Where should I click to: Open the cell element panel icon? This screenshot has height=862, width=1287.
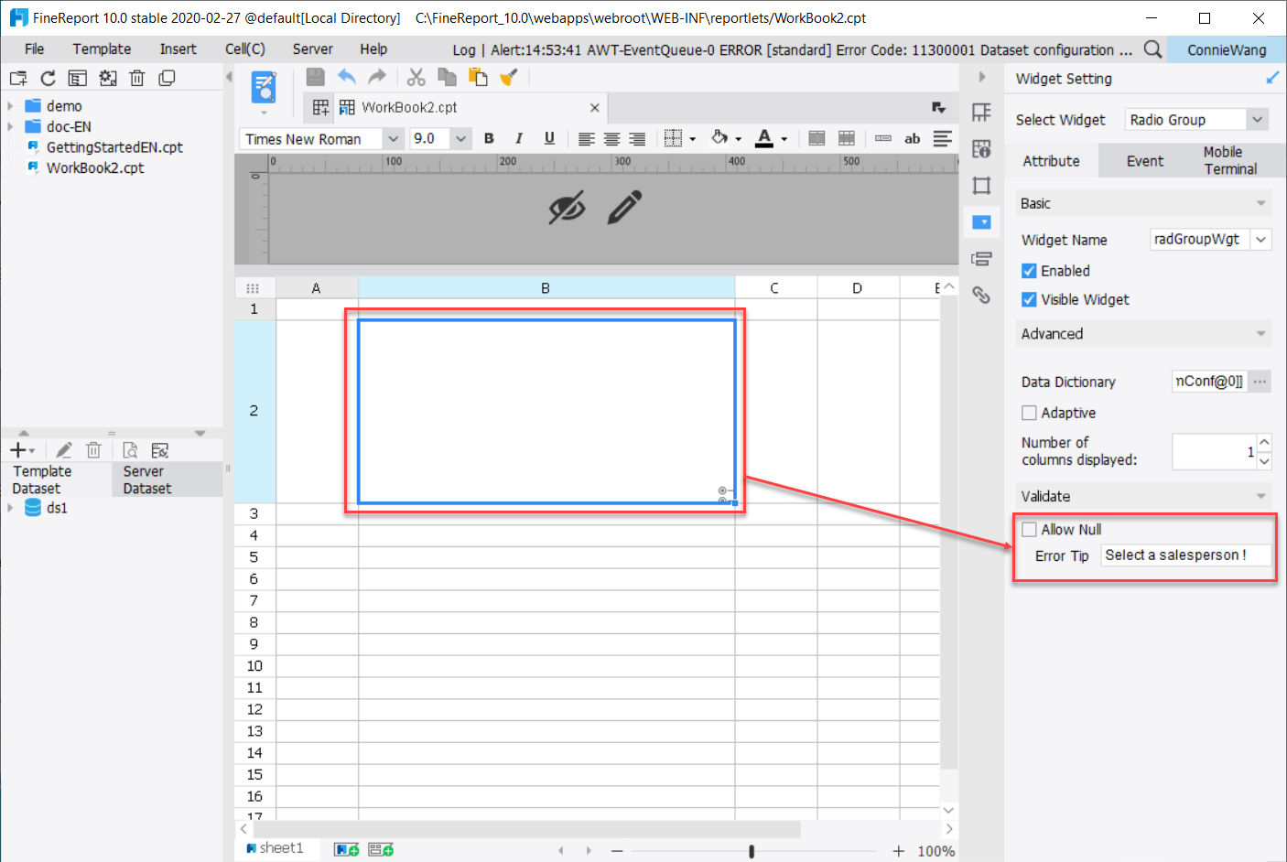pyautogui.click(x=981, y=113)
